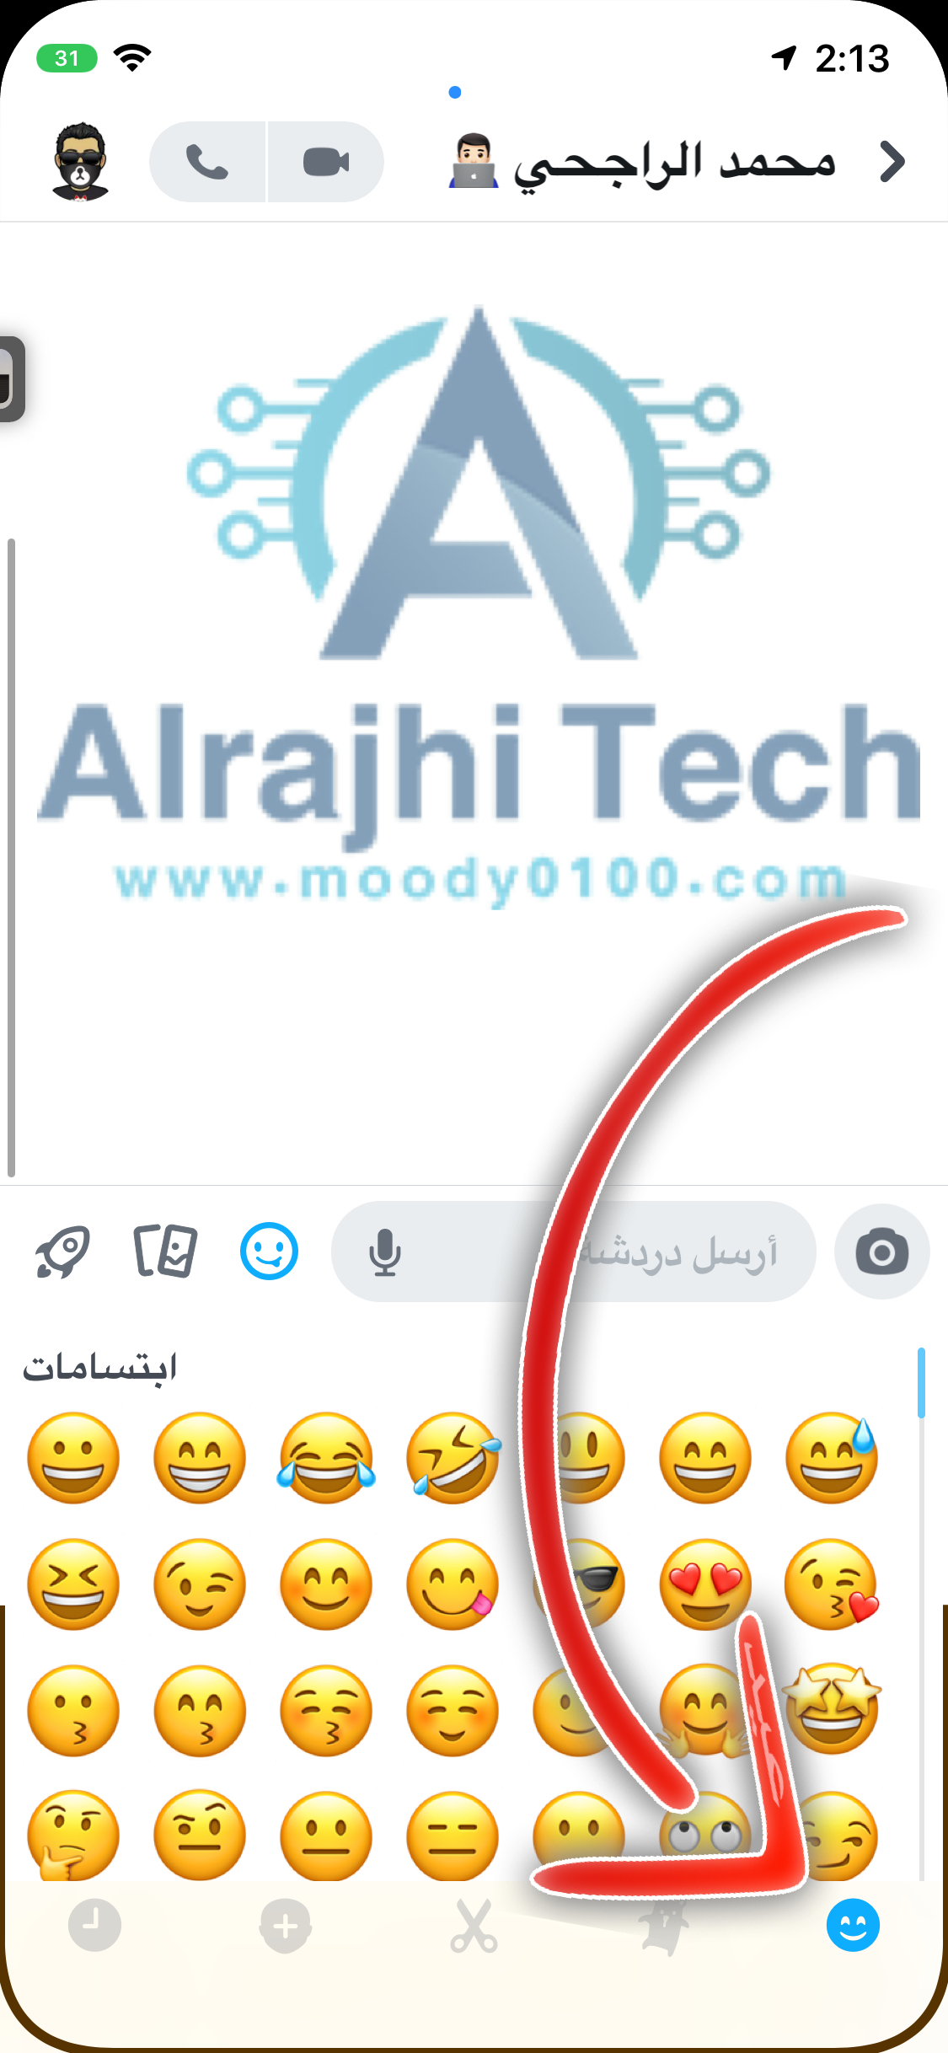Tap the أرسل دردشة chat input field
Viewport: 948px width, 2053px height.
point(573,1252)
